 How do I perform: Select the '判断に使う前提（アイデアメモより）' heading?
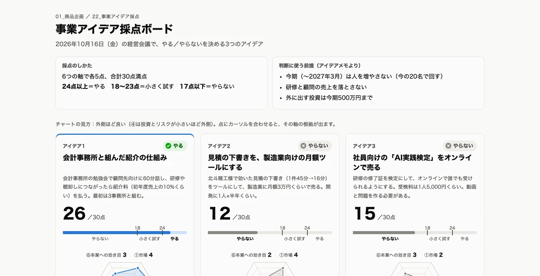coord(320,66)
